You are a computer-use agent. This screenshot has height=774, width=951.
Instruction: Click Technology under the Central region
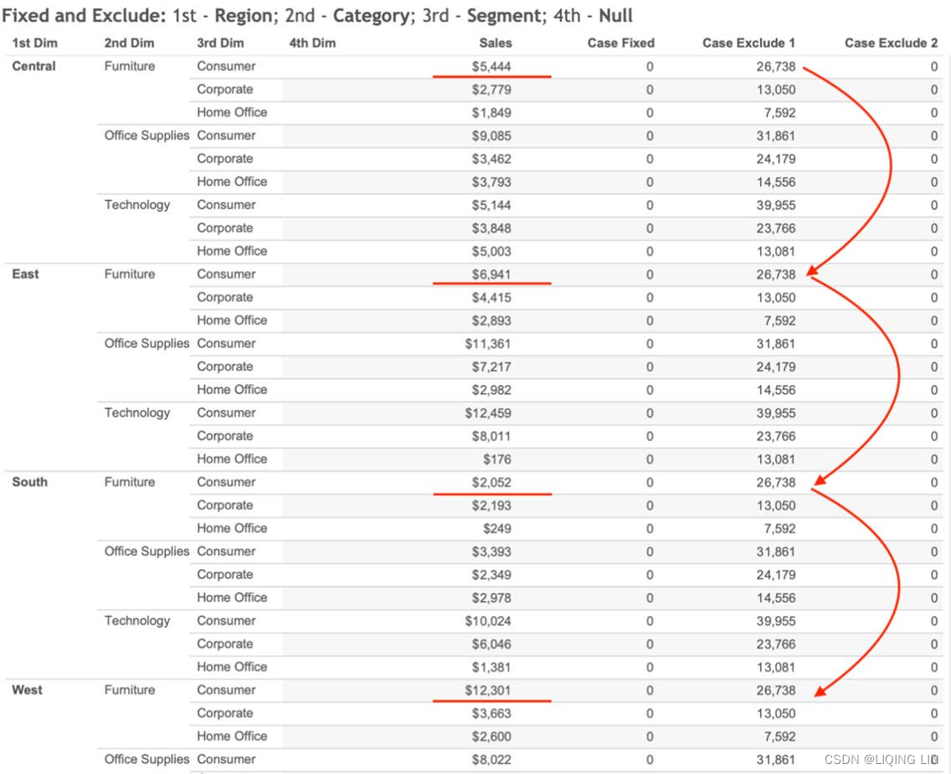137,205
